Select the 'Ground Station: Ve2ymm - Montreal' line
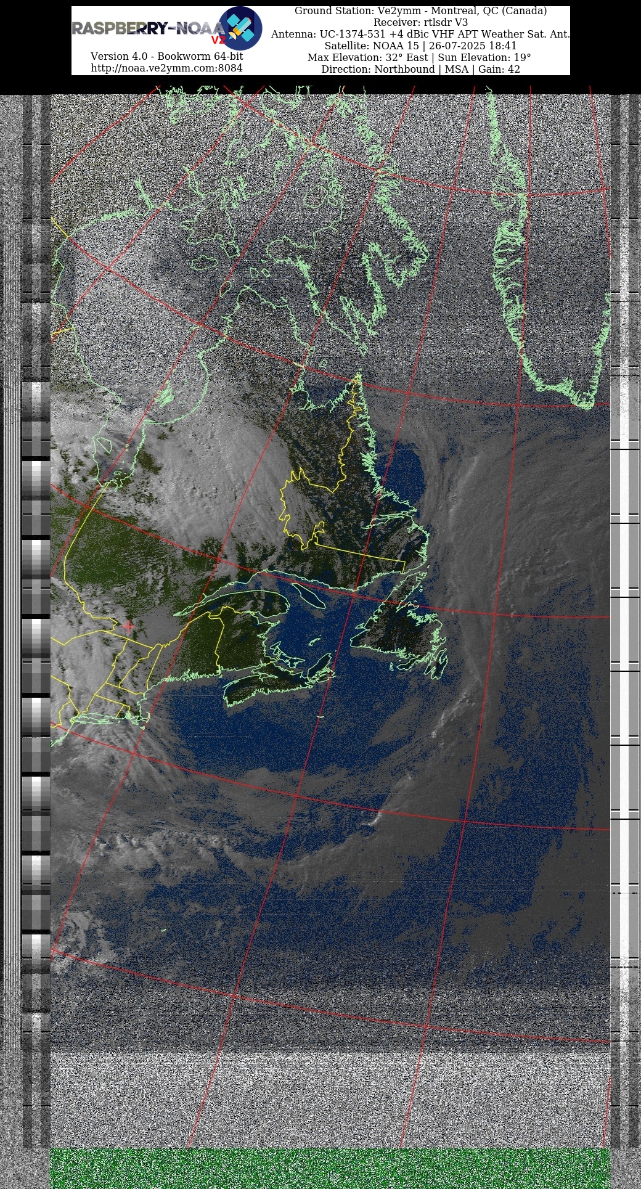This screenshot has height=1189, width=641. 420,11
